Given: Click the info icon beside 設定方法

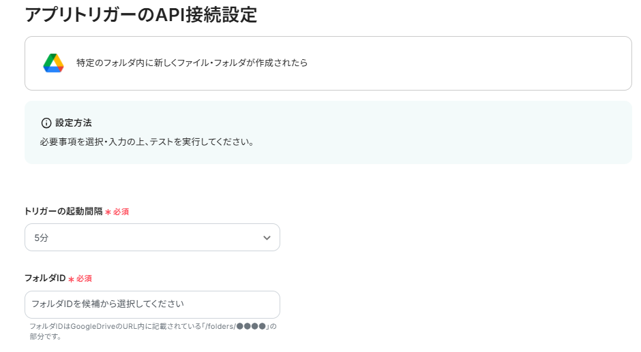Looking at the screenshot, I should point(46,123).
